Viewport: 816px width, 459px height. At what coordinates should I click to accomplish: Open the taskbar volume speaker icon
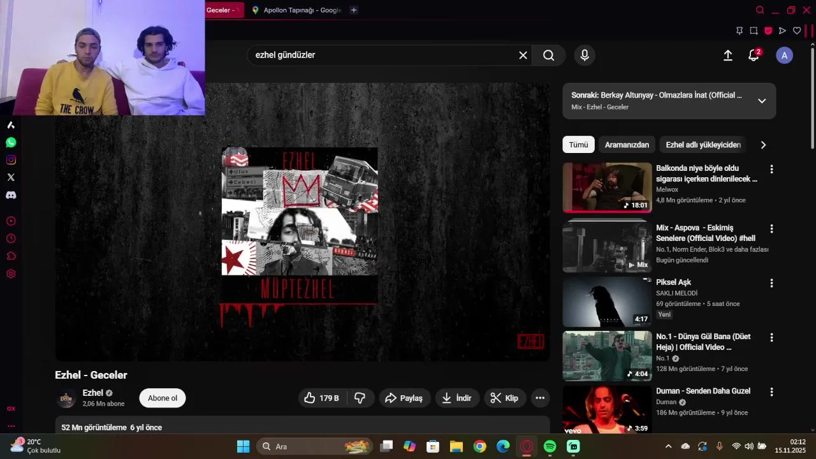(x=749, y=446)
